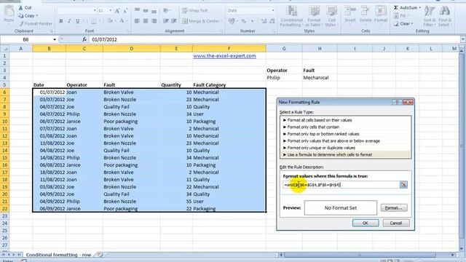Click the Center alignment icon
This screenshot has height=262, width=466.
point(146,21)
